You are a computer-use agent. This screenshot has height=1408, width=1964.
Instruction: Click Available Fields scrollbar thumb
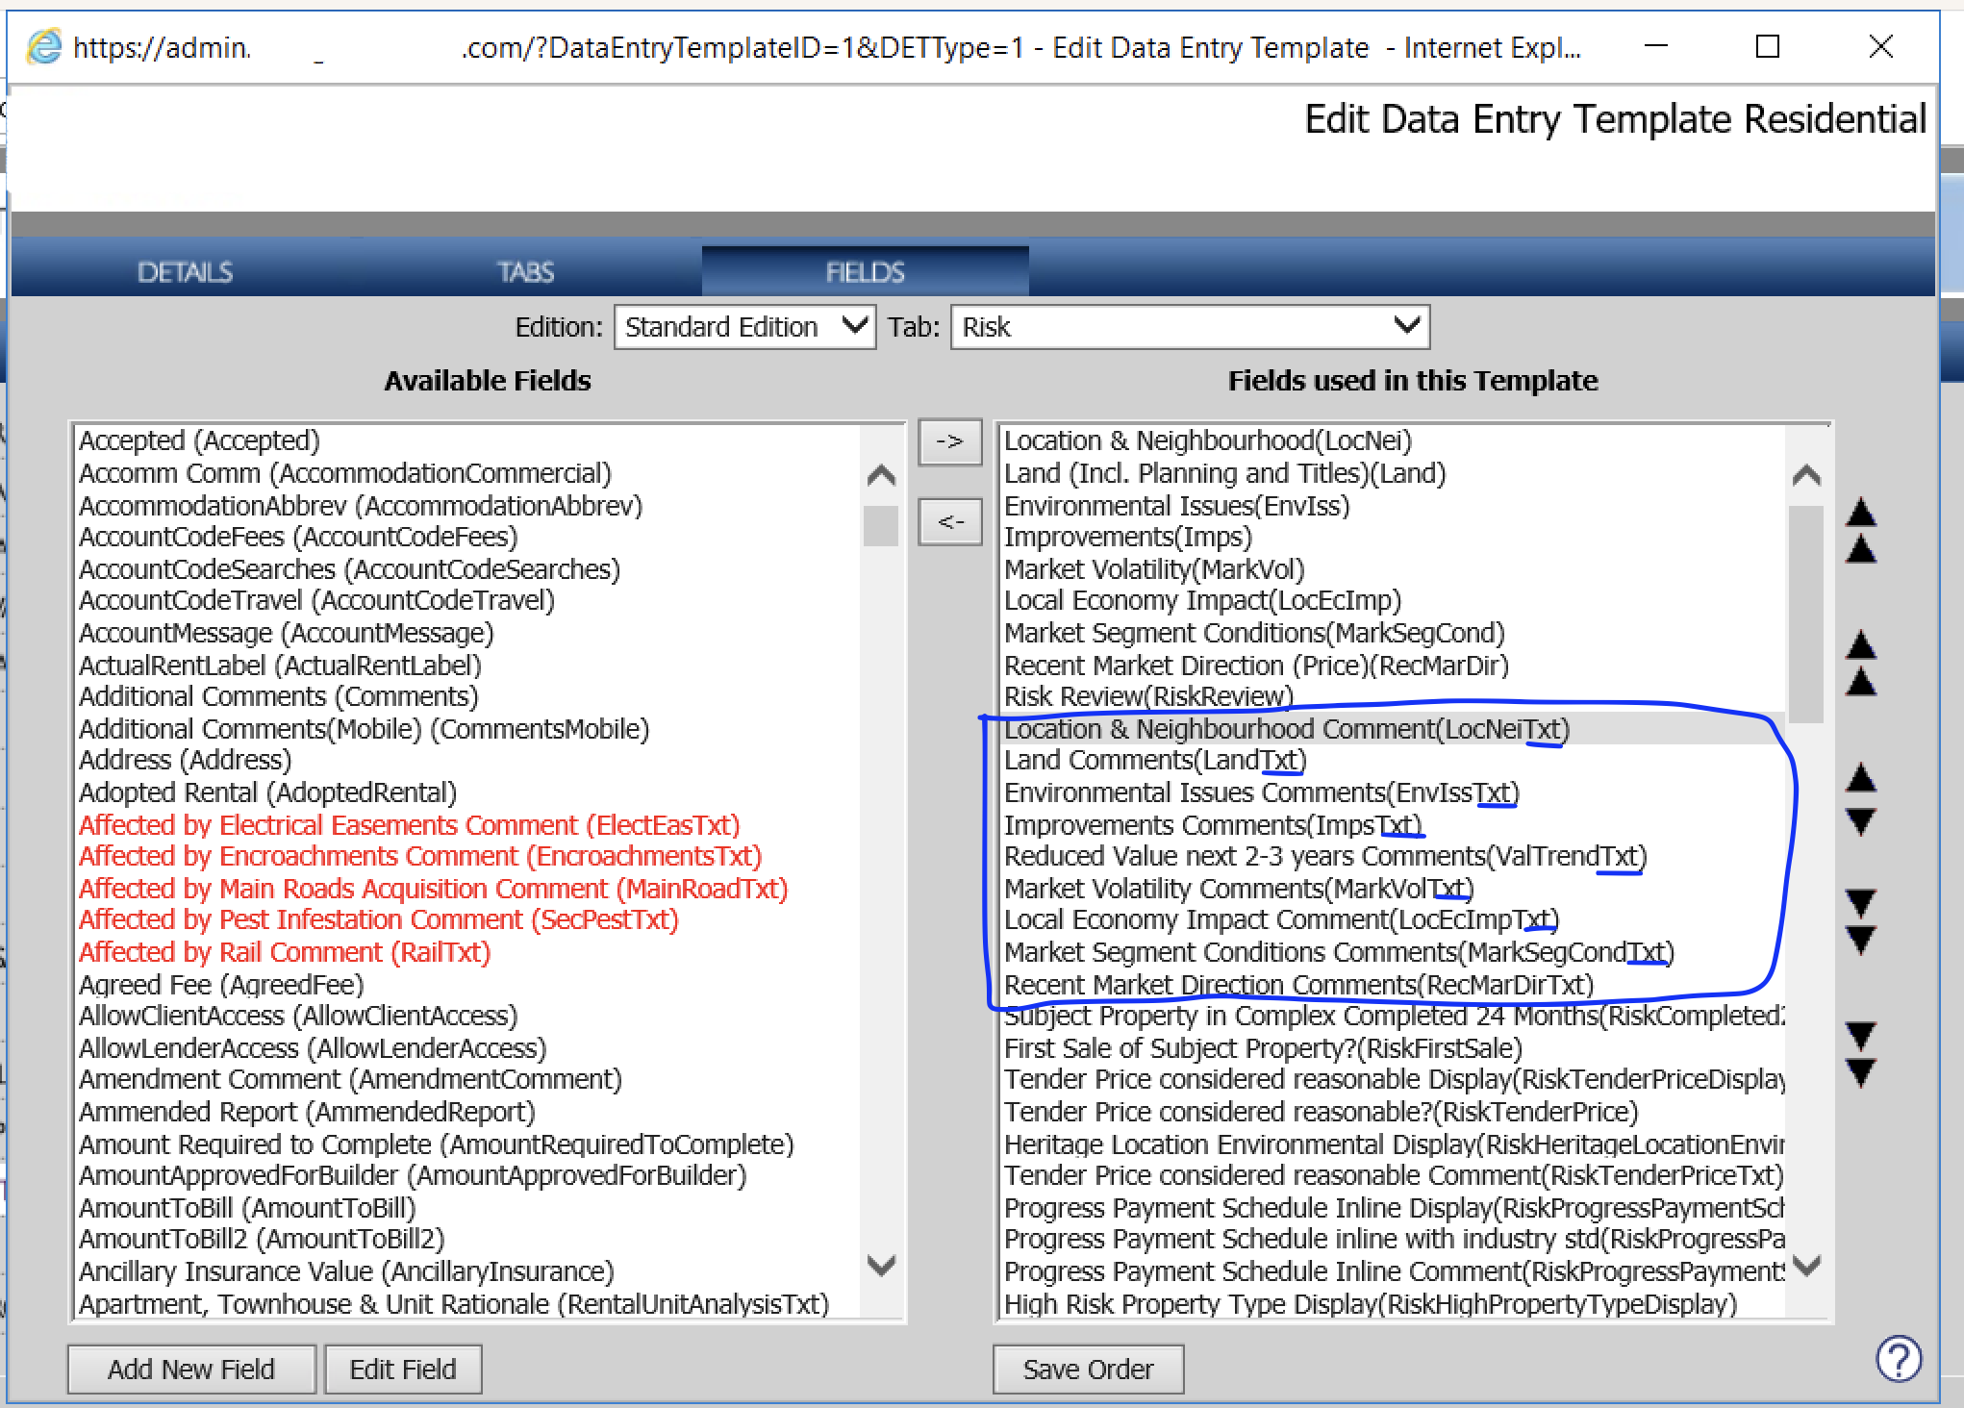(881, 526)
